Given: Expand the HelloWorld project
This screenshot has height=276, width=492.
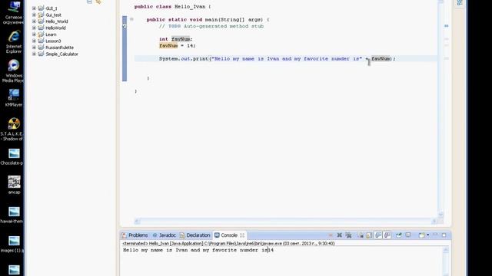Looking at the screenshot, I should tap(34, 28).
